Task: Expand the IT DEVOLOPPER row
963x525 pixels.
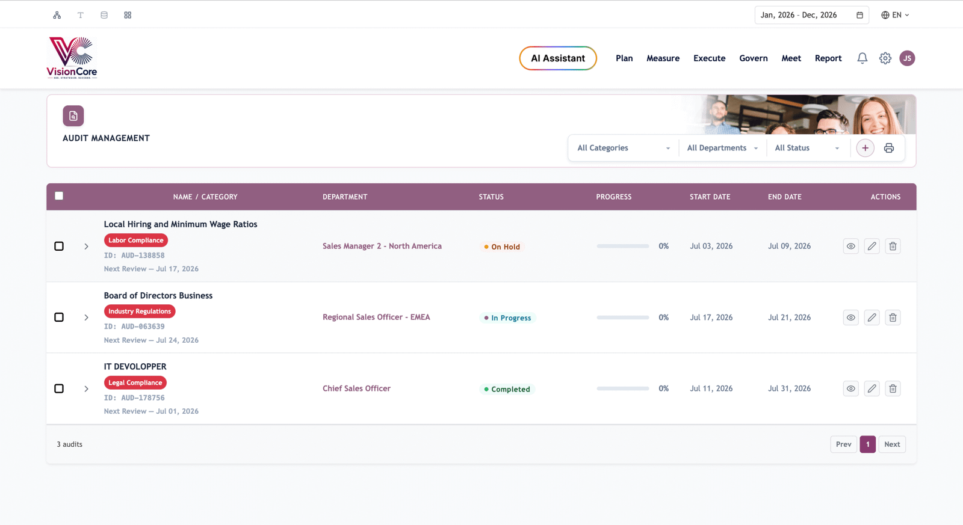Action: pyautogui.click(x=86, y=389)
